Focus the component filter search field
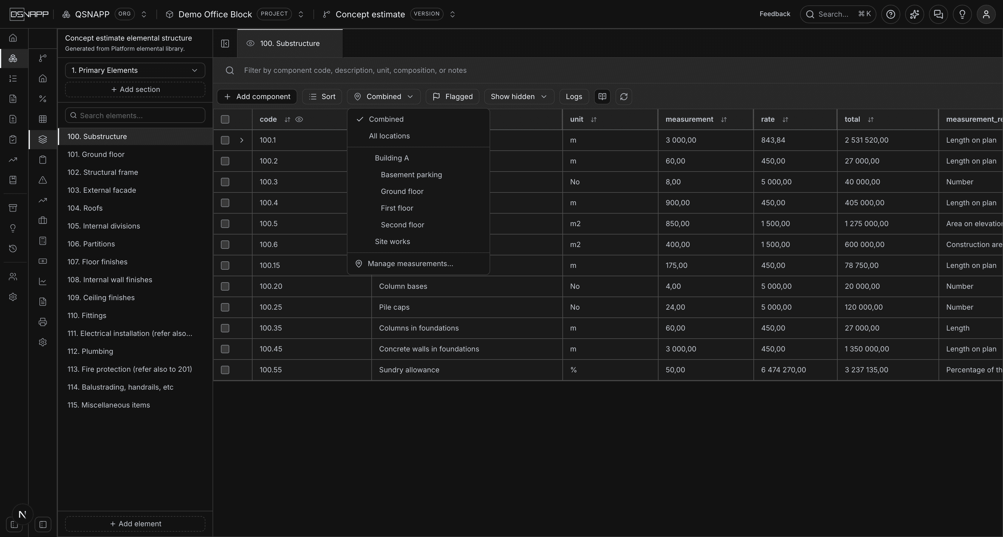This screenshot has width=1003, height=537. click(x=607, y=70)
